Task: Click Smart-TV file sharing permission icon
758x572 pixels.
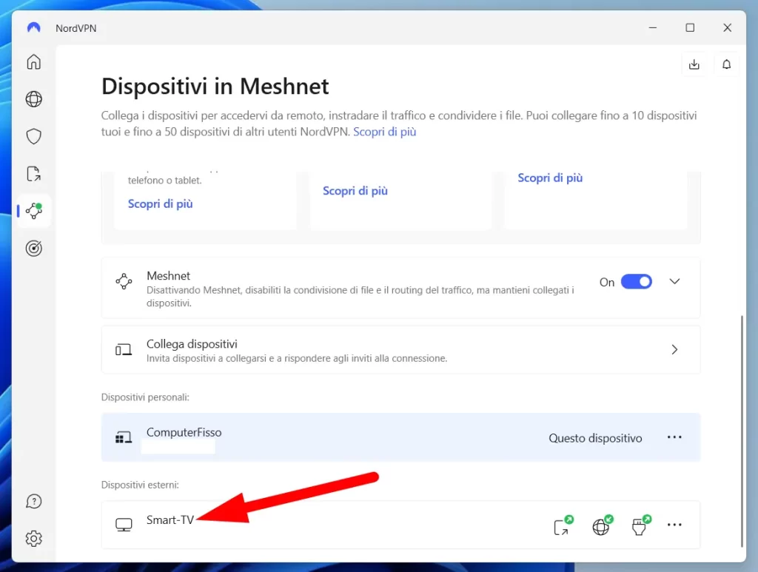Action: coord(563,525)
